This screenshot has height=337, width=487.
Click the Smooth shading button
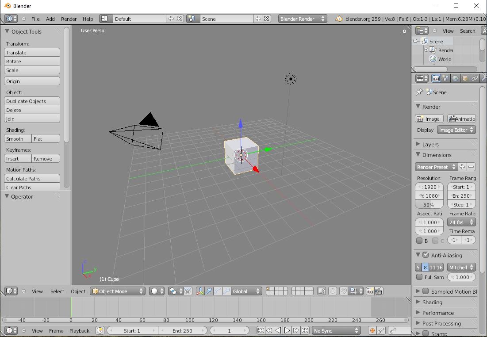click(18, 138)
